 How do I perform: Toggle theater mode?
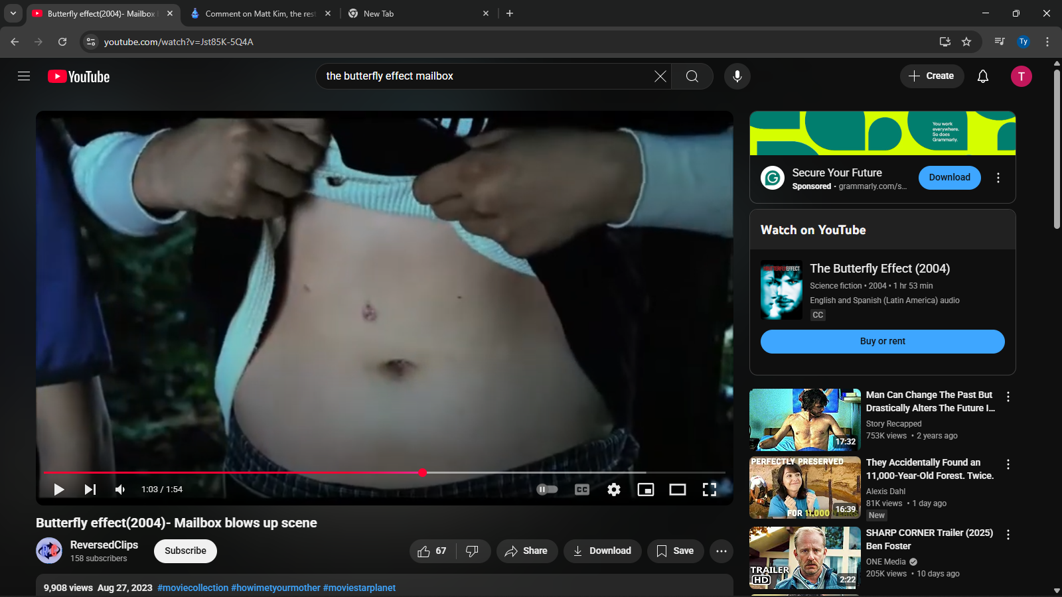pyautogui.click(x=678, y=490)
